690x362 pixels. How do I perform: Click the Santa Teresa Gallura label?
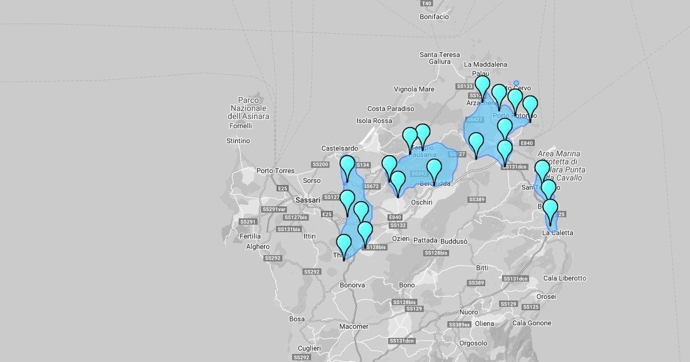pos(440,58)
